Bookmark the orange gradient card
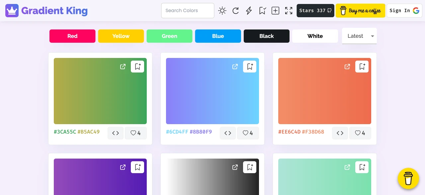Image resolution: width=425 pixels, height=195 pixels. [x=362, y=67]
